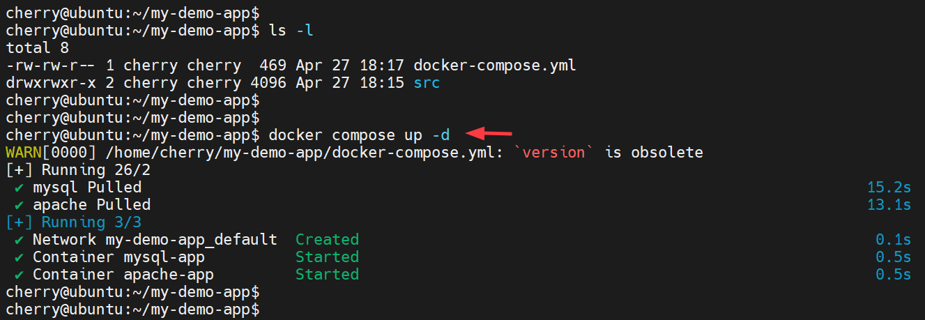Click the docker compose up -d command
The width and height of the screenshot is (925, 320).
[x=359, y=135]
